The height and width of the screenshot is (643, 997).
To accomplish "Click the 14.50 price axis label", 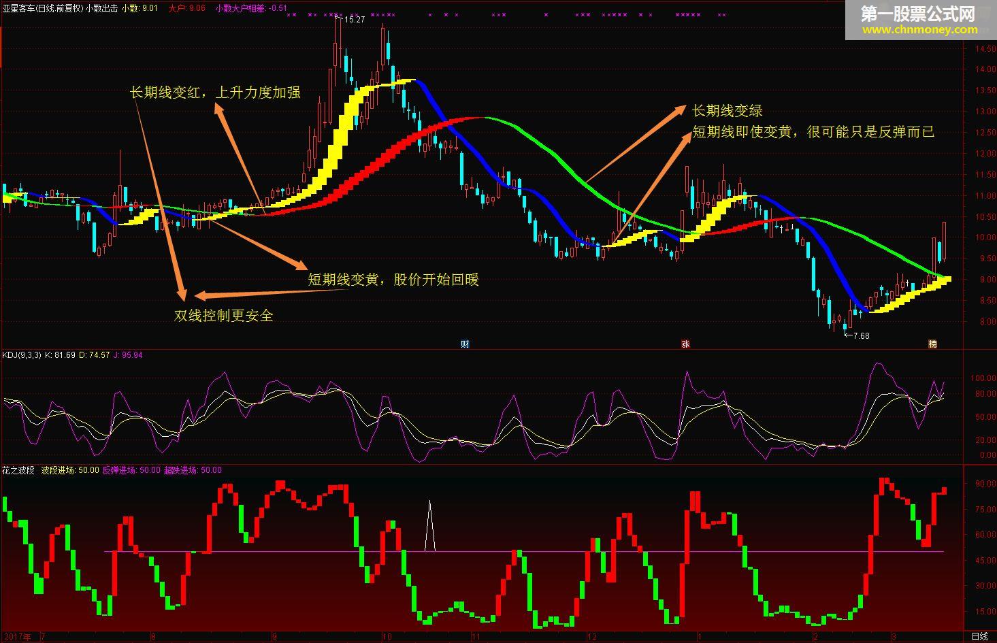I will coord(985,49).
